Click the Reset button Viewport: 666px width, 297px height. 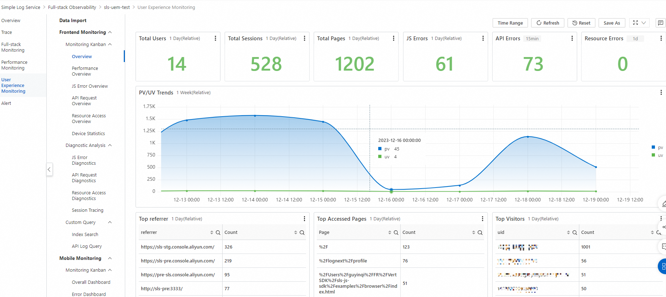click(x=581, y=23)
